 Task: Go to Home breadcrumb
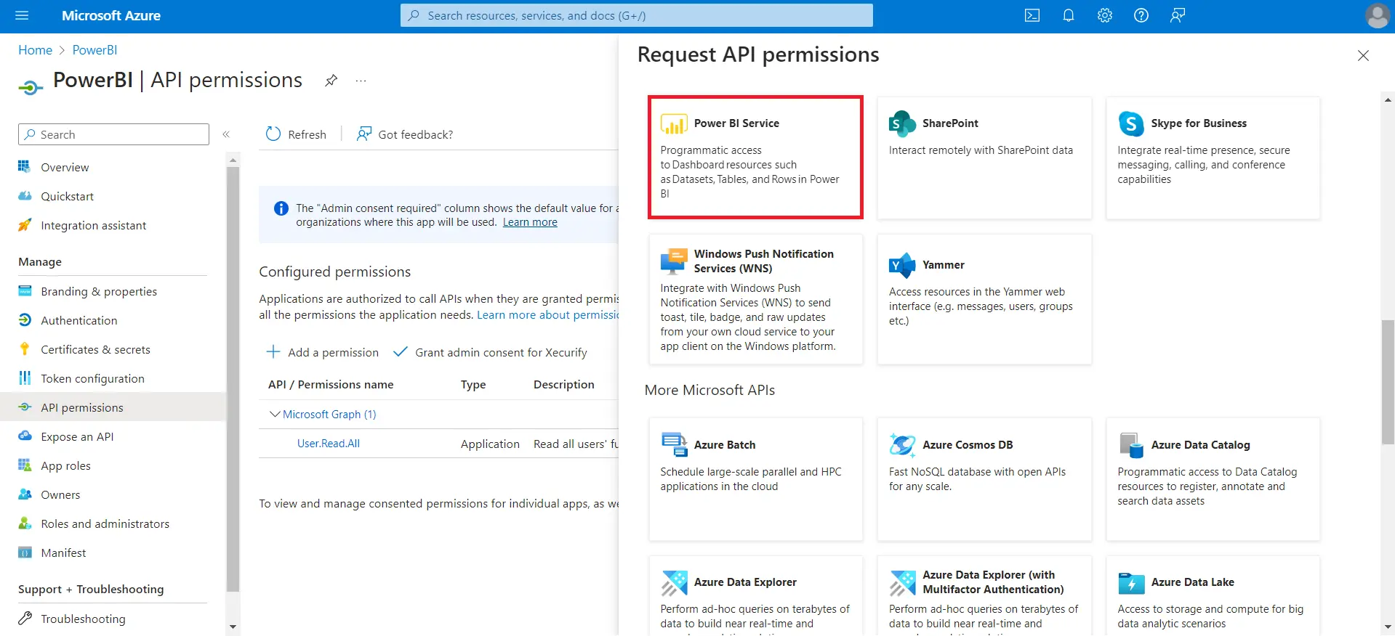[35, 50]
